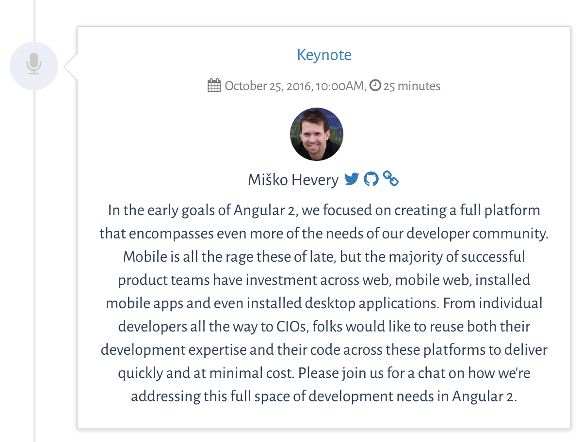Click the line starting "In the early goals"
The width and height of the screenshot is (582, 442).
324,211
